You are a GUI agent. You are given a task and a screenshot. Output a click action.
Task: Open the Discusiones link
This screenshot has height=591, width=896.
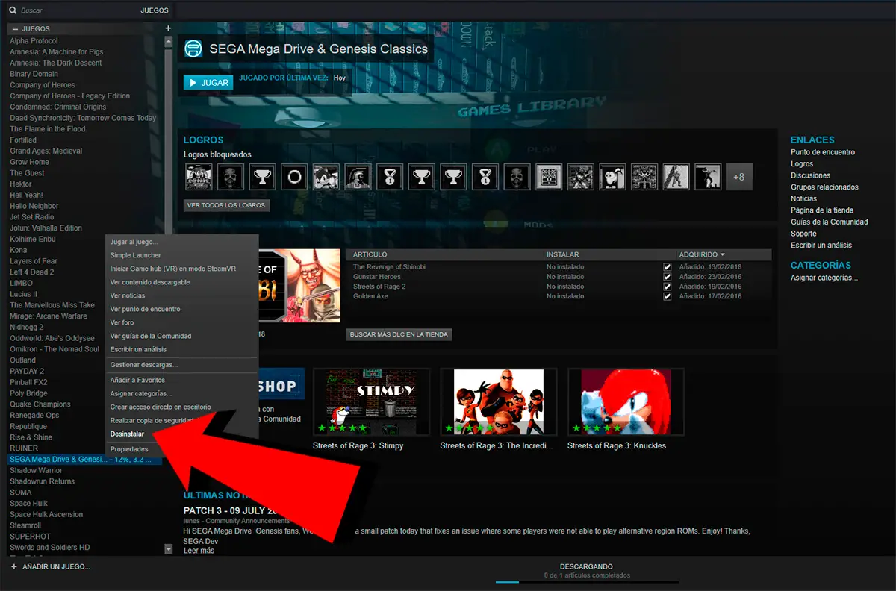coord(810,175)
